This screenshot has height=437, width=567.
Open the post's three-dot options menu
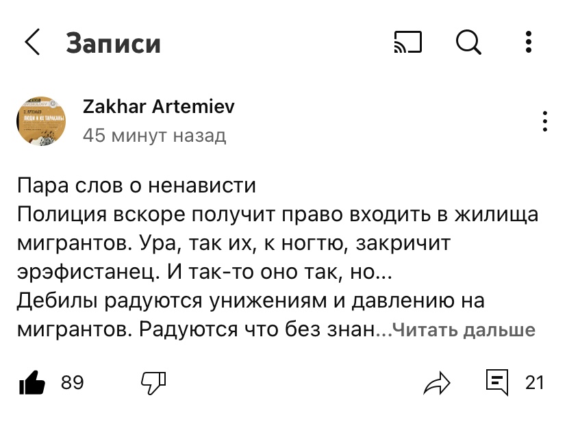(x=544, y=121)
